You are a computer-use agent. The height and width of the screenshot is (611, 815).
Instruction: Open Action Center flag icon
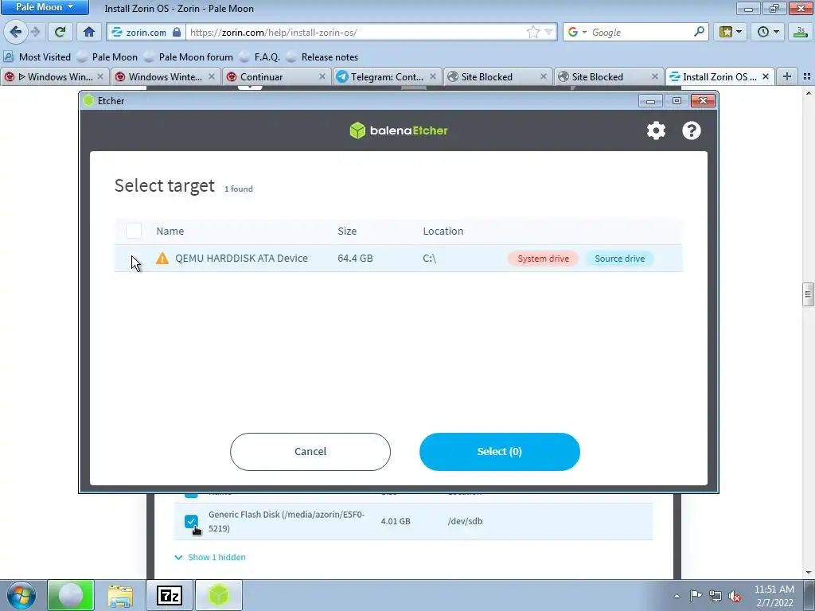click(x=696, y=595)
